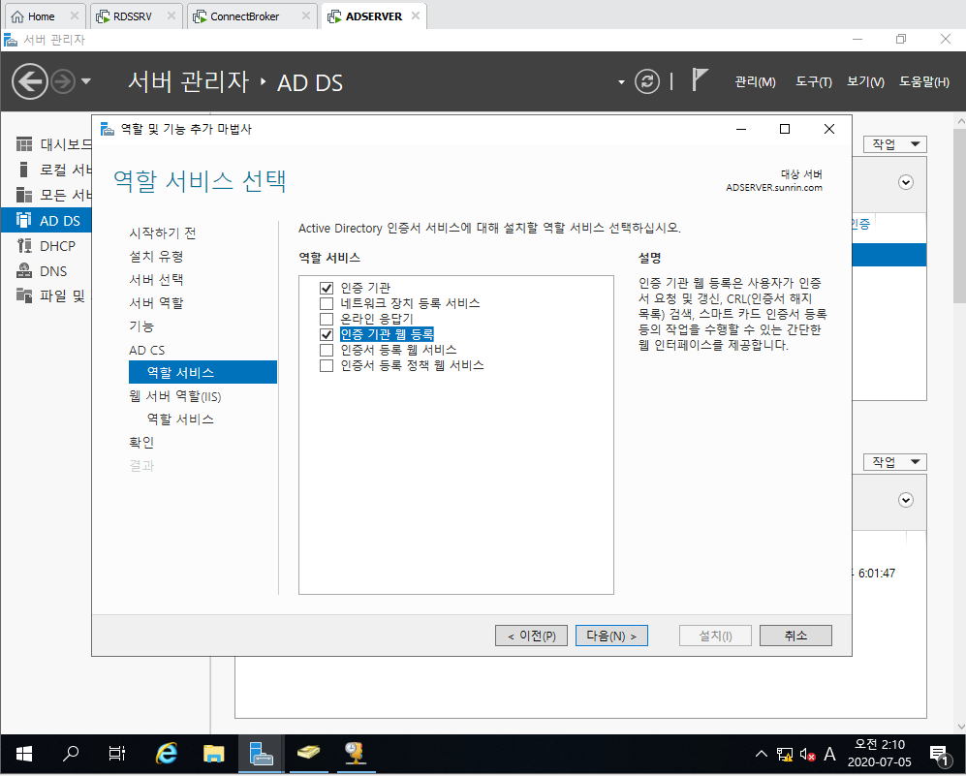Select the local server icon in sidebar

coord(24,170)
